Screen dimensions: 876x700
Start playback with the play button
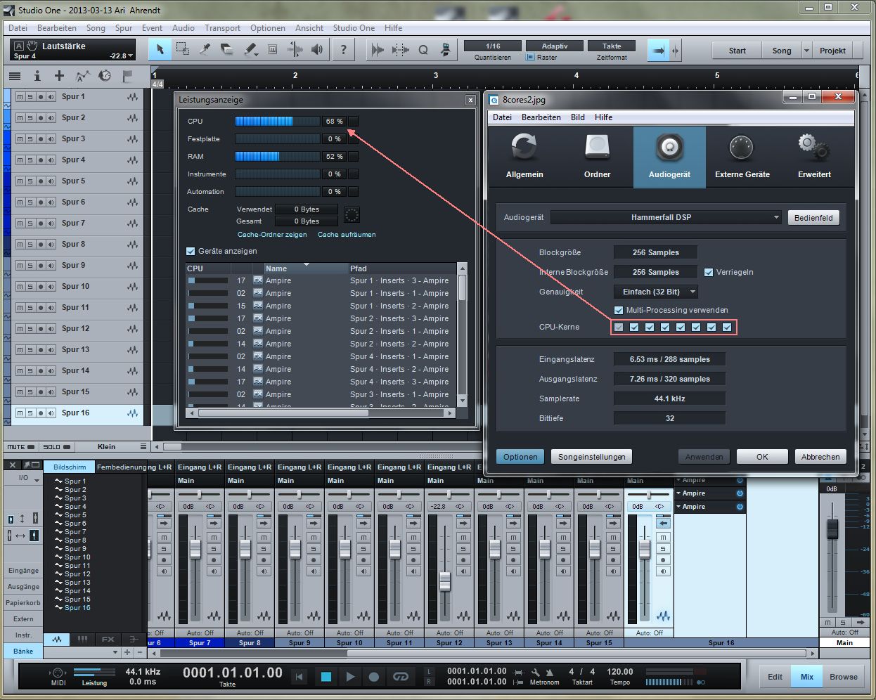coord(350,677)
